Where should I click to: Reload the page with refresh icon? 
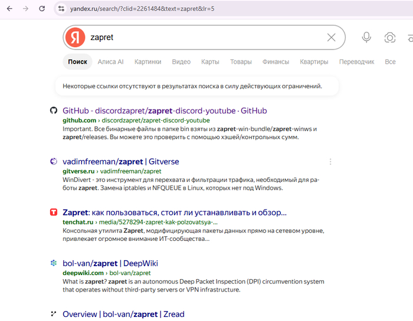42,9
